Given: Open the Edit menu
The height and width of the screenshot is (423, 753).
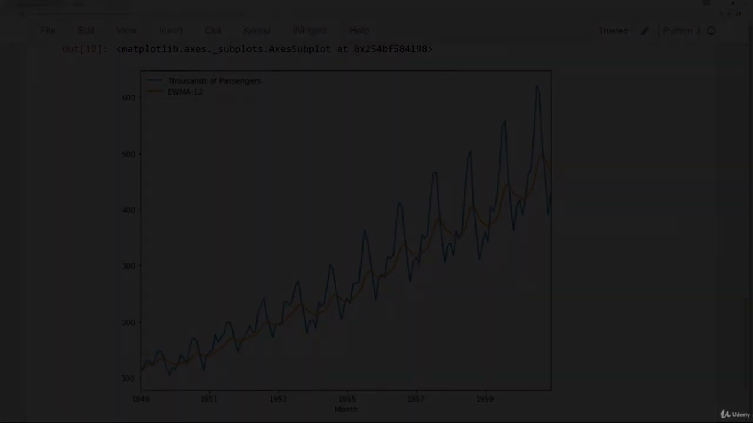Looking at the screenshot, I should [x=86, y=31].
